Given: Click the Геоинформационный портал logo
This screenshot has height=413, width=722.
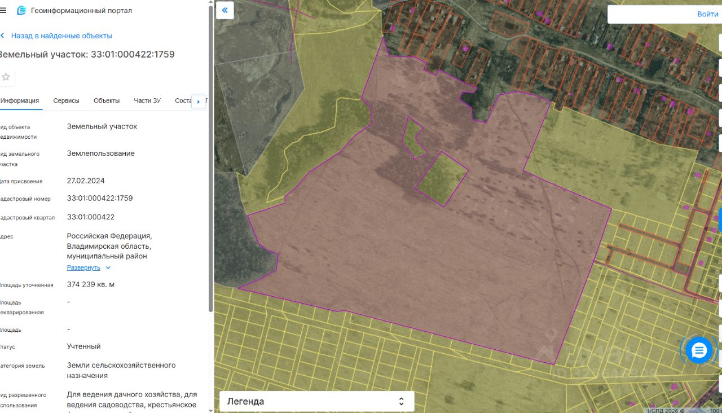Looking at the screenshot, I should tap(21, 11).
